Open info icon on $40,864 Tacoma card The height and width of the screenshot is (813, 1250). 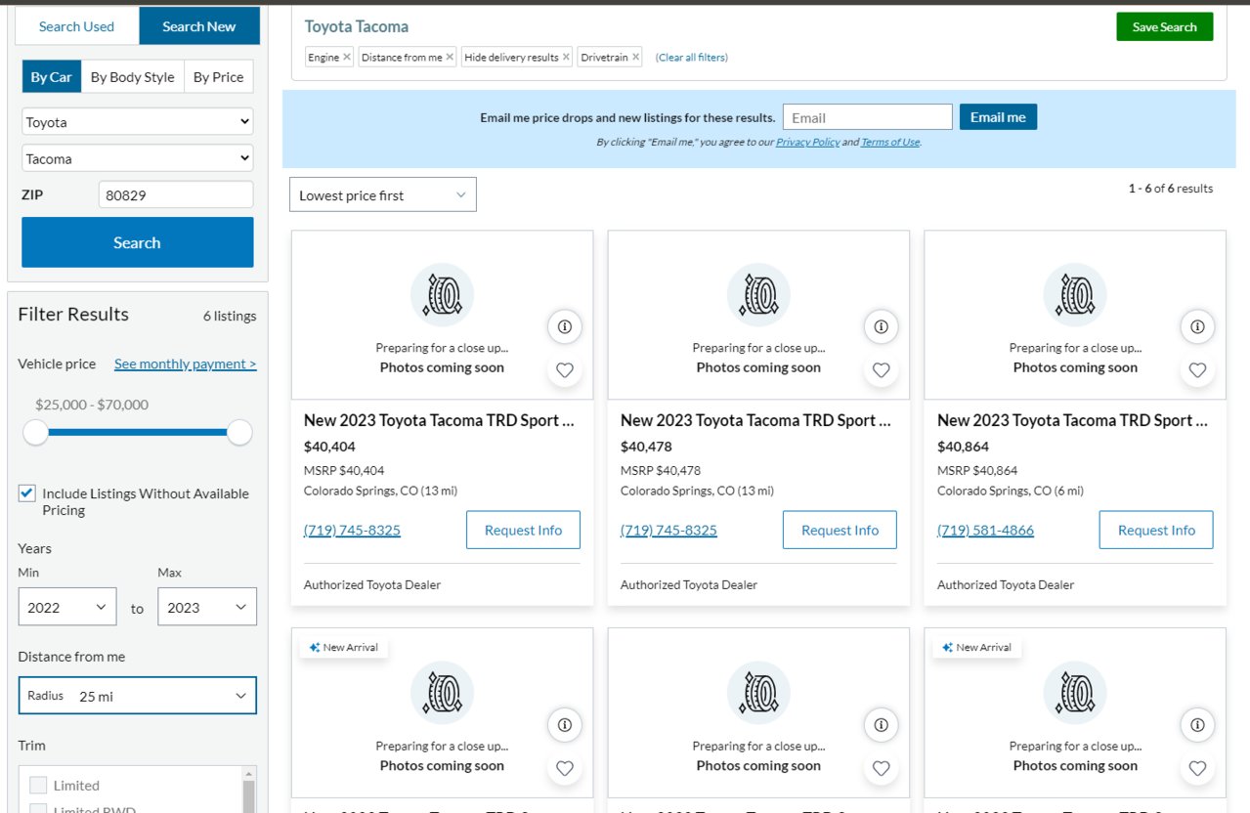click(x=1197, y=326)
